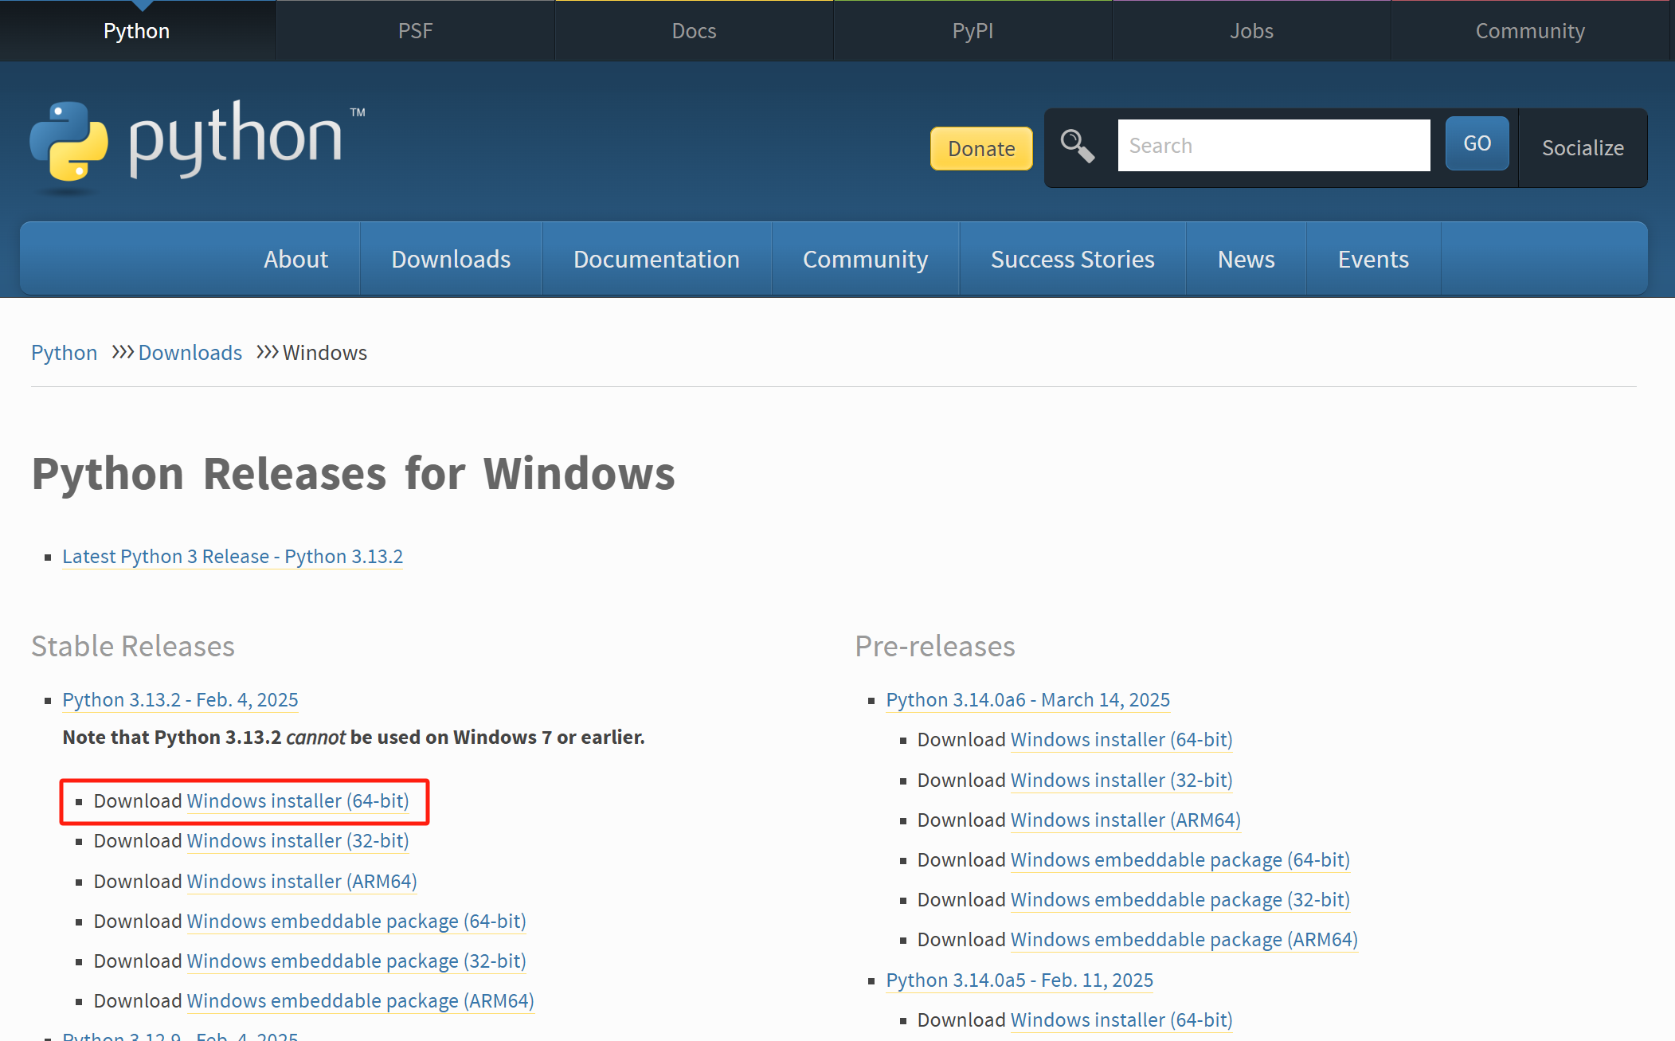The width and height of the screenshot is (1675, 1041).
Task: Go to Success Stories section
Action: click(1072, 259)
